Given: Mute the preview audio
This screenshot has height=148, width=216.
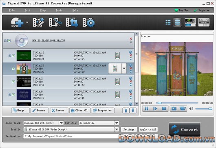Looking at the screenshot, I should coord(191,109).
